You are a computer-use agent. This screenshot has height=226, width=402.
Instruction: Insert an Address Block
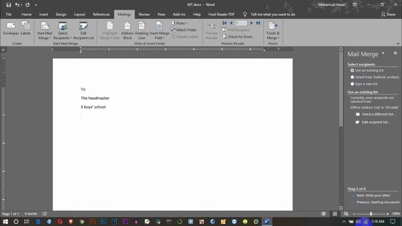[x=127, y=31]
